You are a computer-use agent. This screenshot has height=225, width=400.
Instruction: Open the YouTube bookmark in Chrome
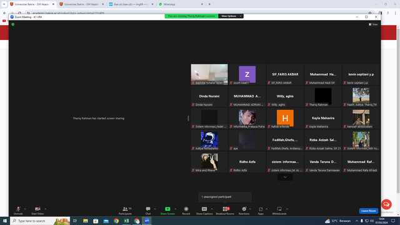pos(4,21)
